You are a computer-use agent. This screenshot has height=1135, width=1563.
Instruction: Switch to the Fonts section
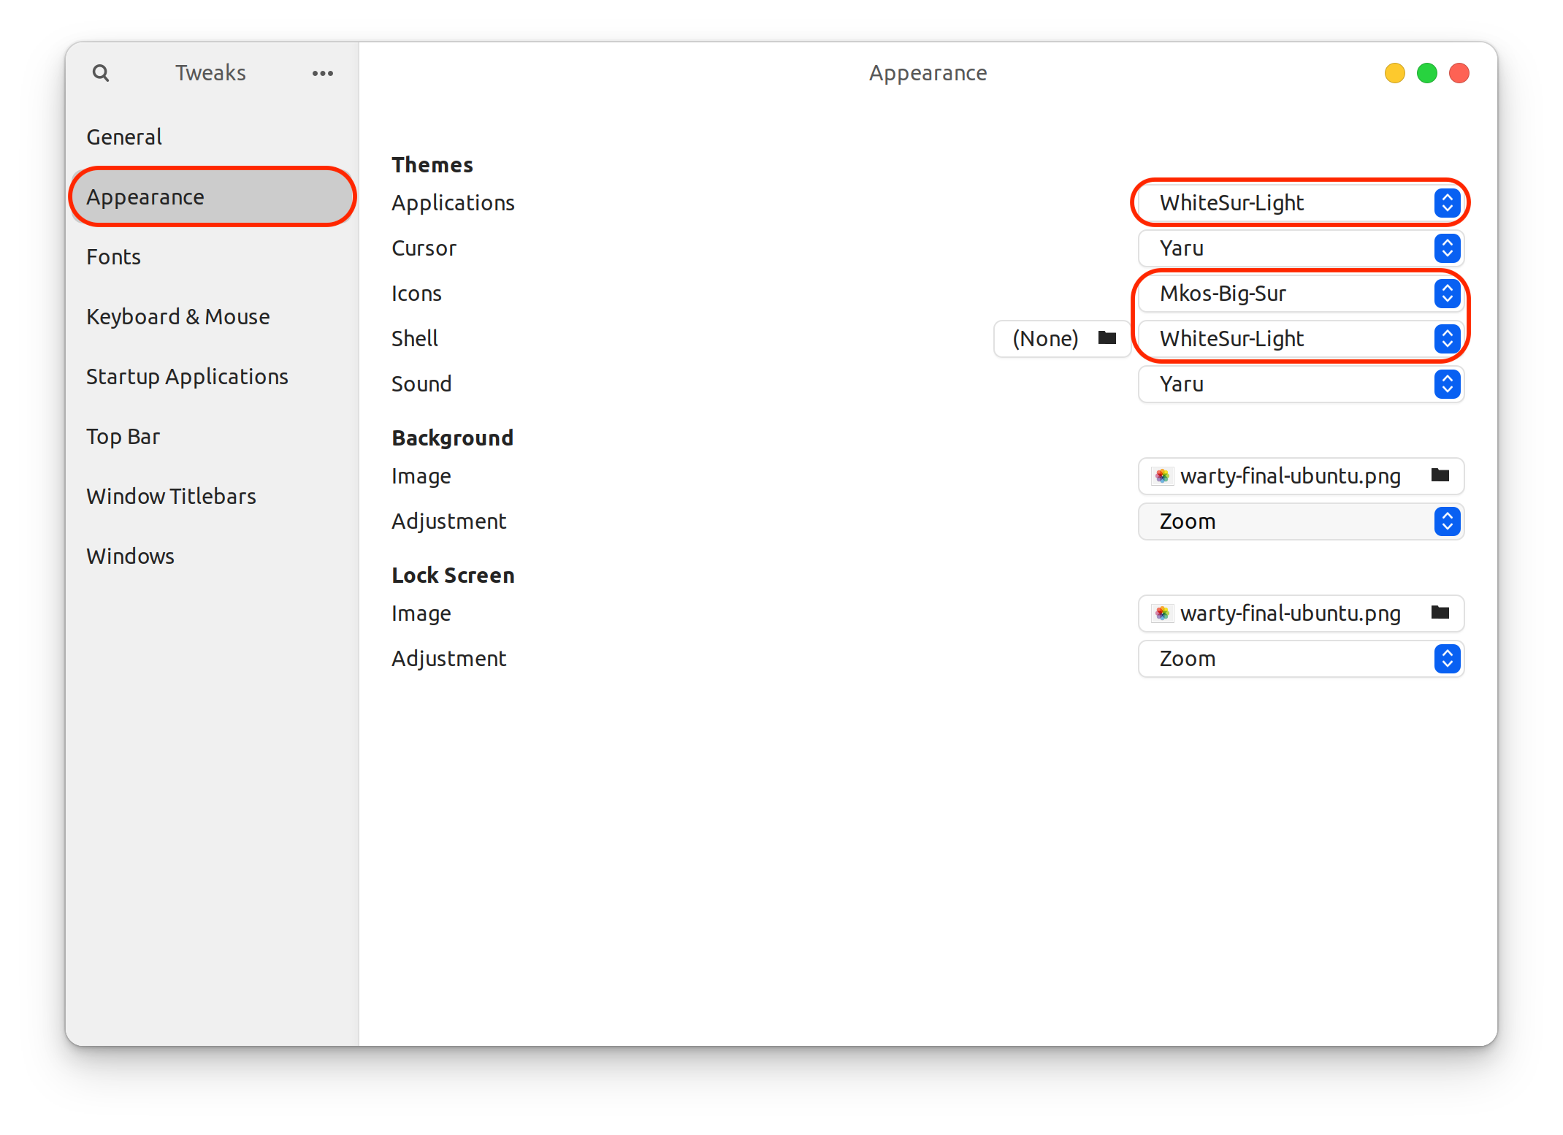114,257
